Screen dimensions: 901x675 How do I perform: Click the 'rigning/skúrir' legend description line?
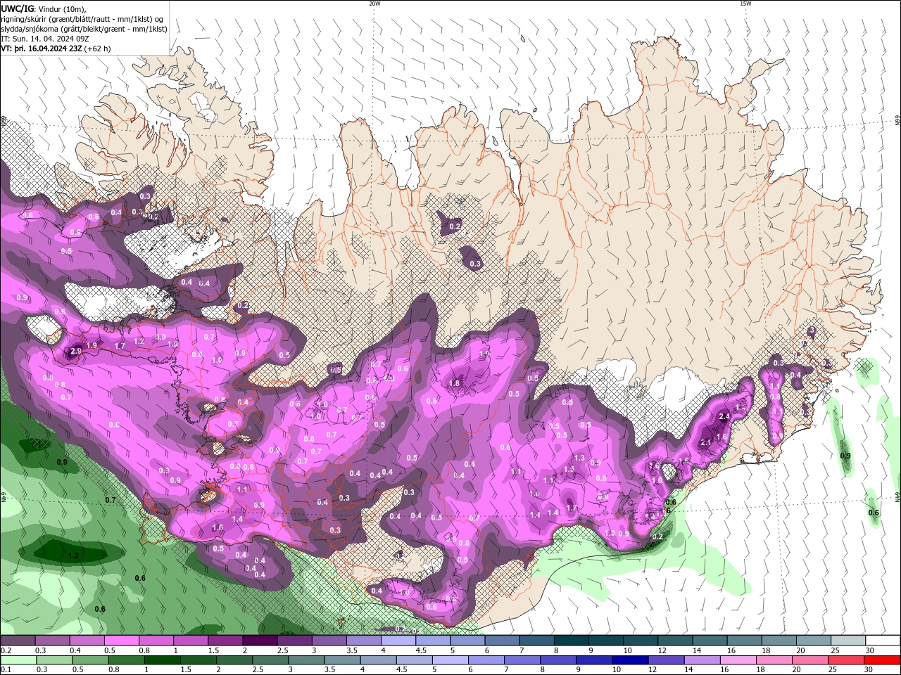click(x=82, y=18)
